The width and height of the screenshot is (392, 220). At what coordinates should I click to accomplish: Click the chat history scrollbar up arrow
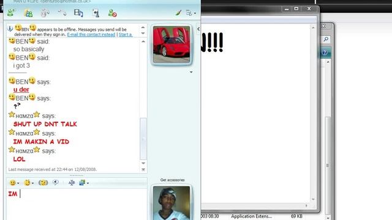pyautogui.click(x=143, y=42)
